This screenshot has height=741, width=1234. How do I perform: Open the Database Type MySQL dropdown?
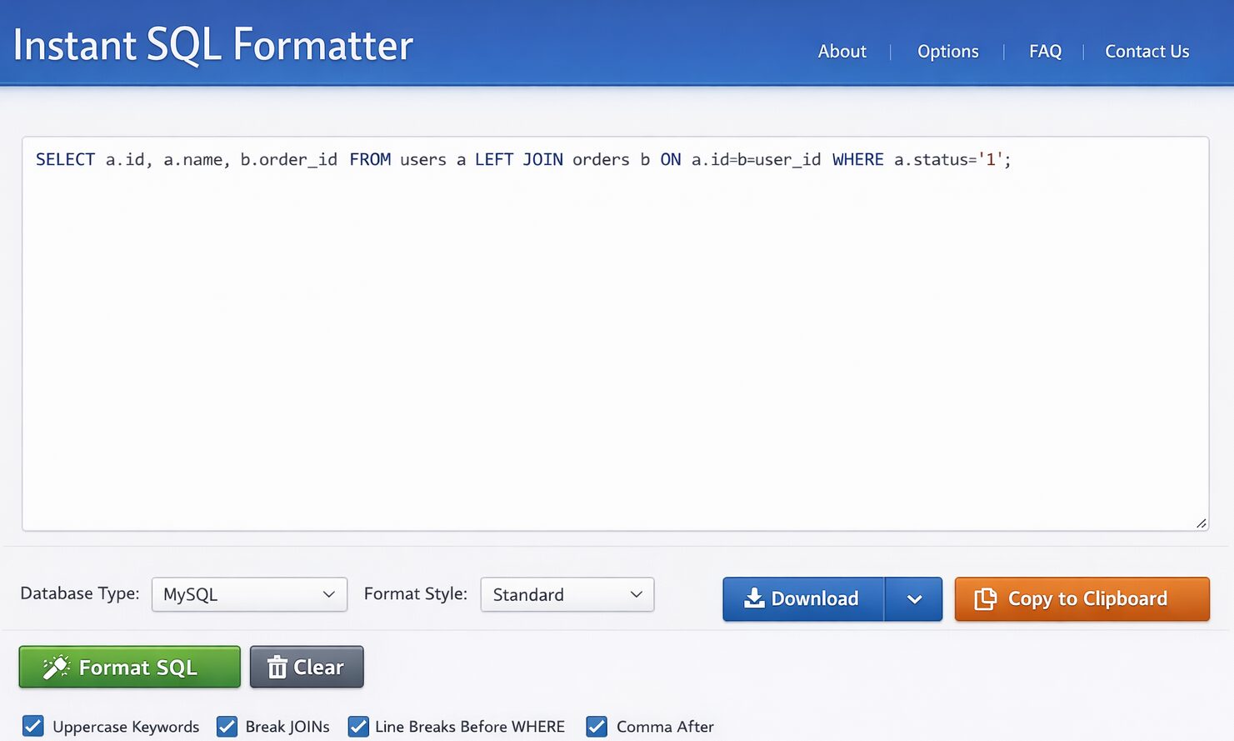click(x=249, y=594)
